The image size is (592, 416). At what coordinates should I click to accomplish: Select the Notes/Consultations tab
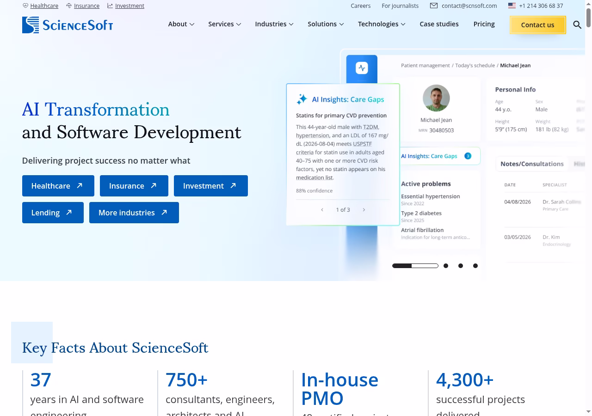tap(532, 164)
